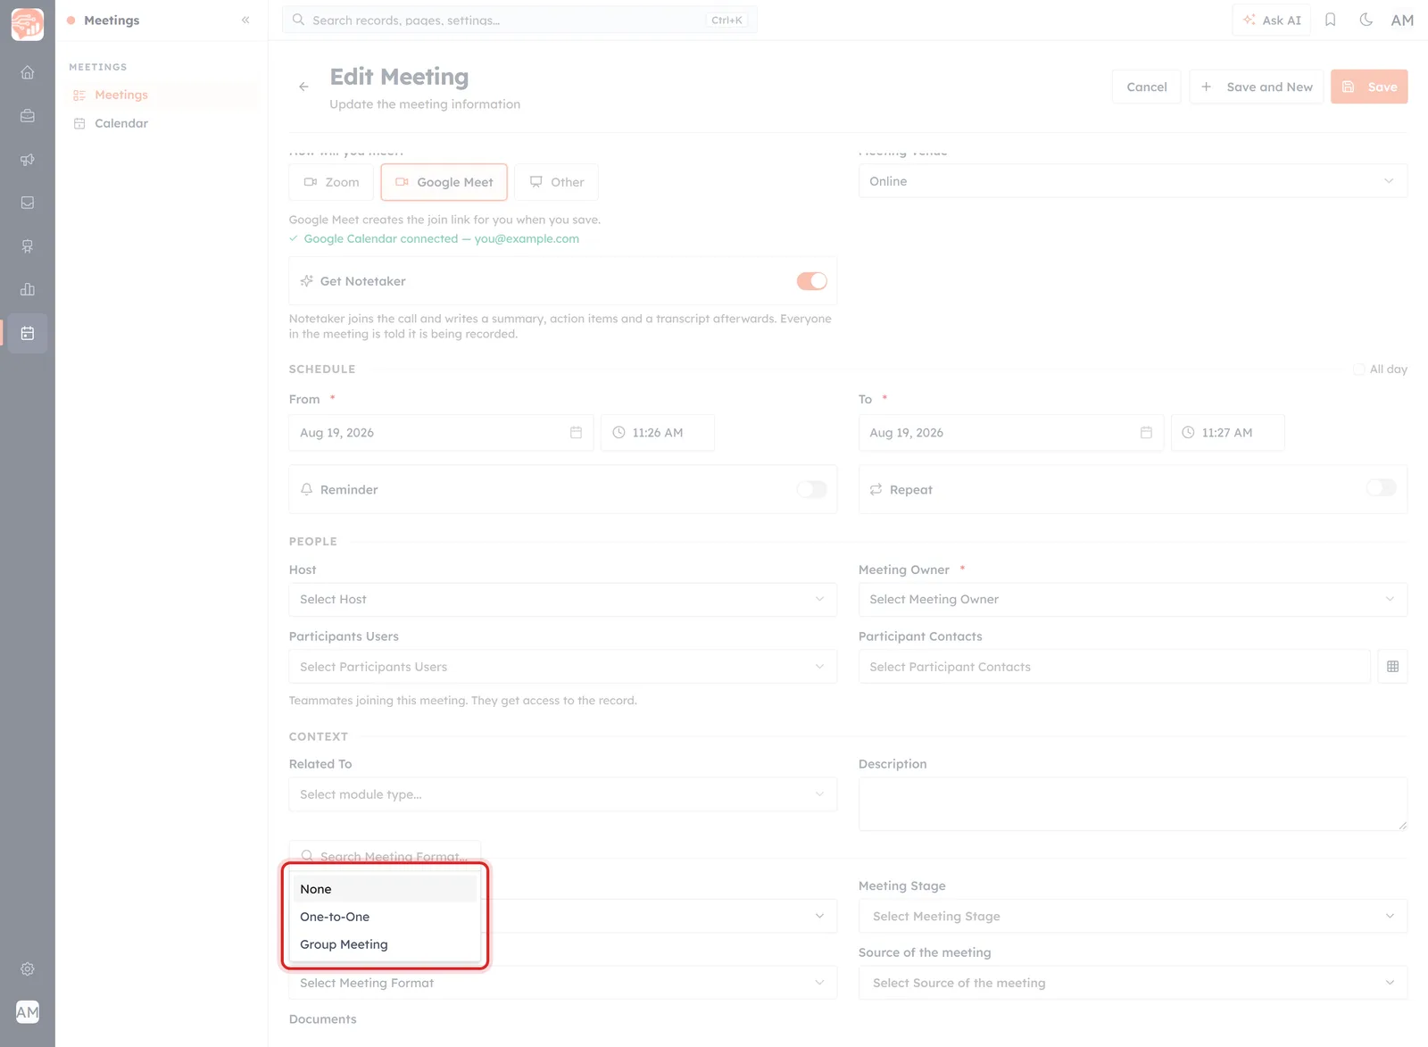1428x1047 pixels.
Task: Open the Related To module type dropdown
Action: [562, 794]
